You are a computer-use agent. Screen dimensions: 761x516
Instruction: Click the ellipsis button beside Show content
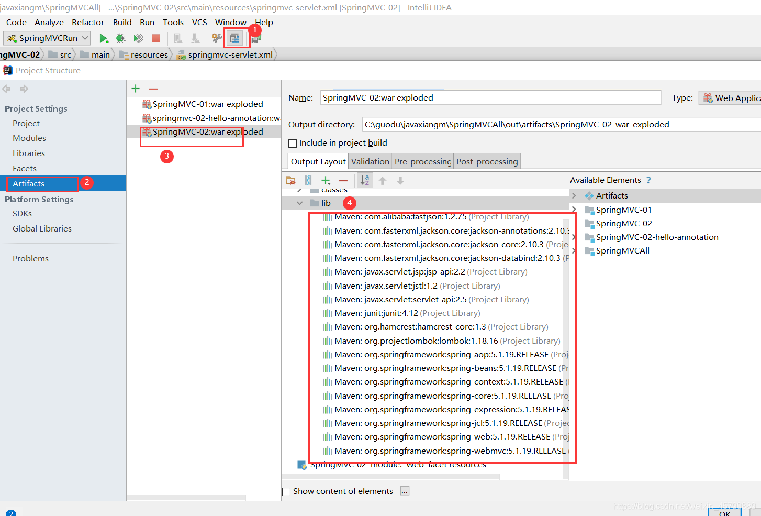(x=405, y=491)
